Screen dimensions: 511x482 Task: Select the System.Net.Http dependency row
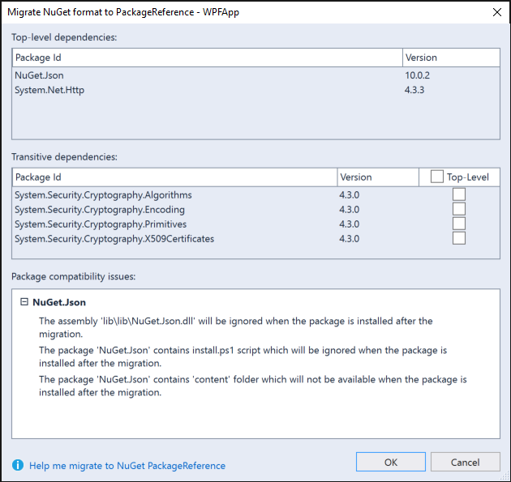(255, 90)
